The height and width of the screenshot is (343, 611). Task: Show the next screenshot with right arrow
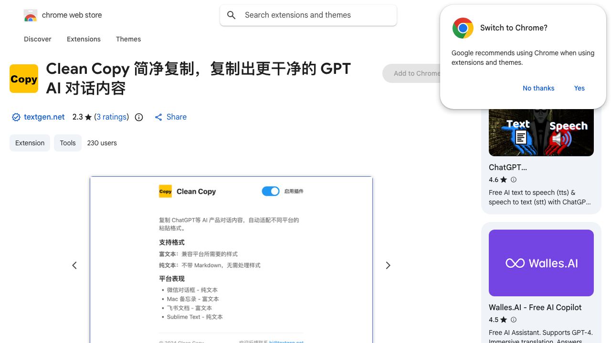pos(388,265)
